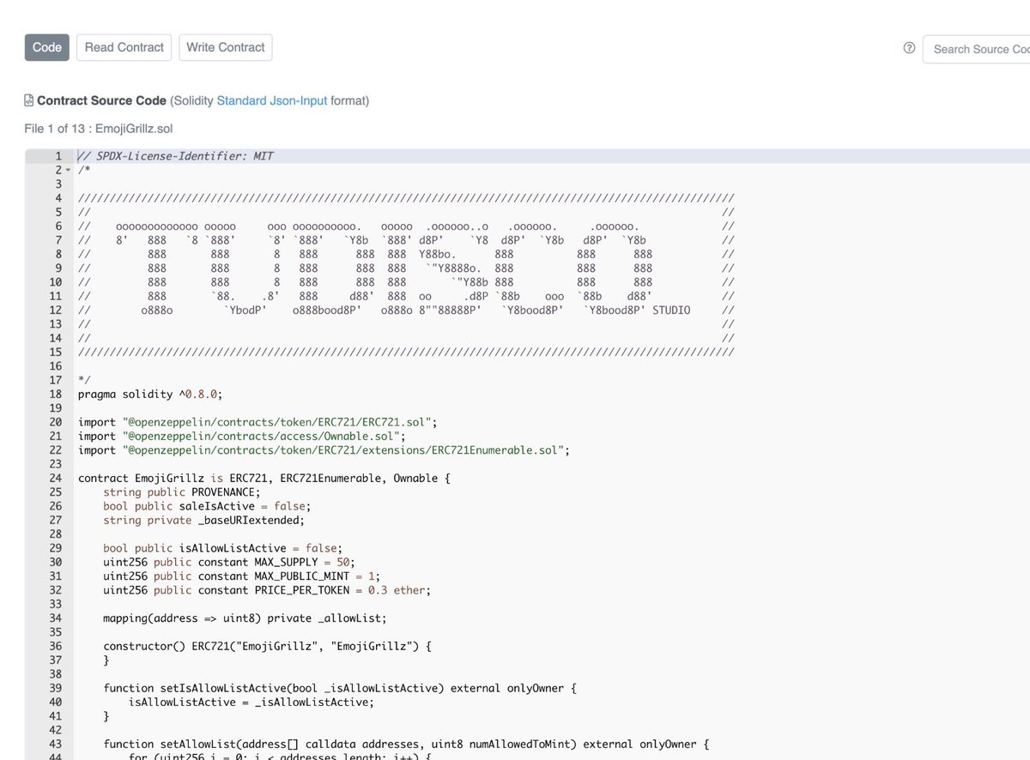1030x760 pixels.
Task: Open the Code tab
Action: click(x=46, y=47)
